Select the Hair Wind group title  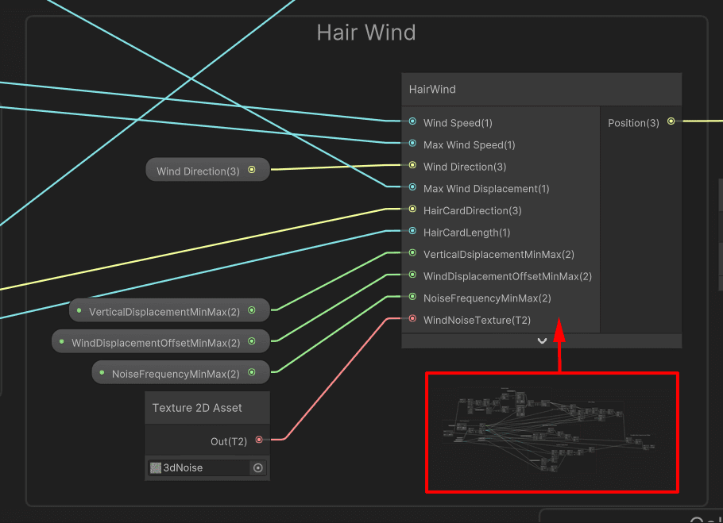pos(366,33)
